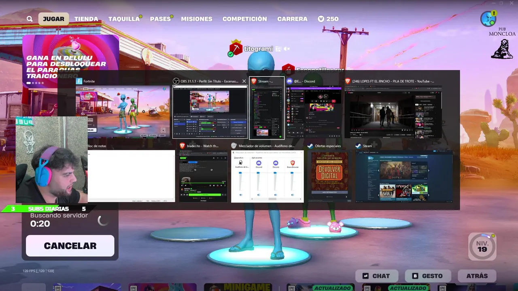518x291 pixels.
Task: Click the Steam icon beside the Steam title
Action: [358, 146]
